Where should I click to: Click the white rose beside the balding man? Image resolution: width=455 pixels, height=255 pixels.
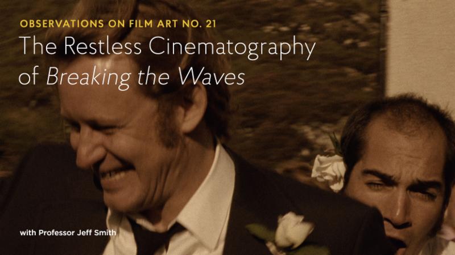tap(329, 171)
